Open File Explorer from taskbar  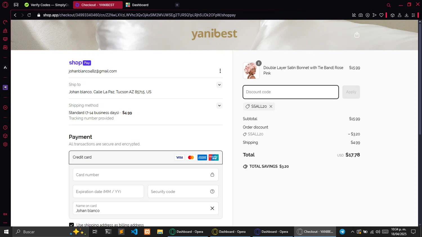160,232
